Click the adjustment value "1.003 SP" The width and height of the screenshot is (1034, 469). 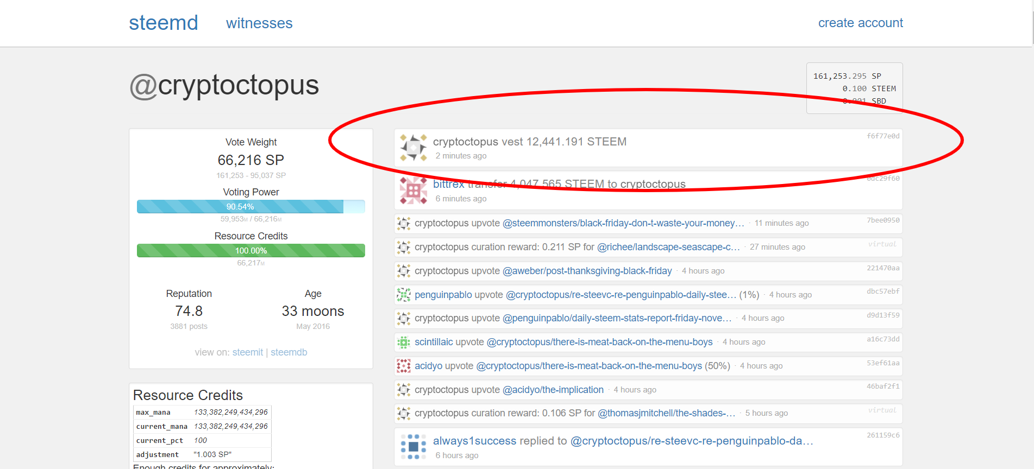point(212,455)
